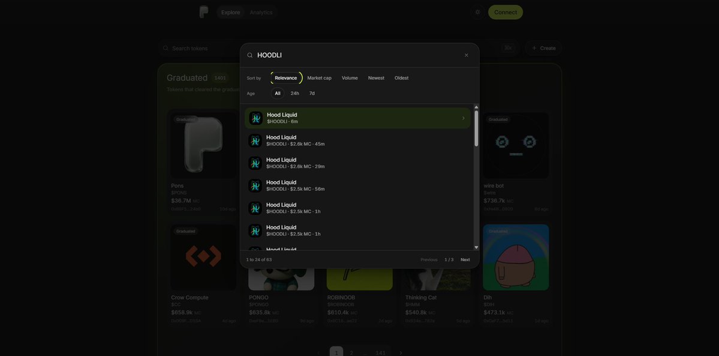Click the Hood Liquid icon in the 29m row
Screen dimensions: 719x356
255,163
